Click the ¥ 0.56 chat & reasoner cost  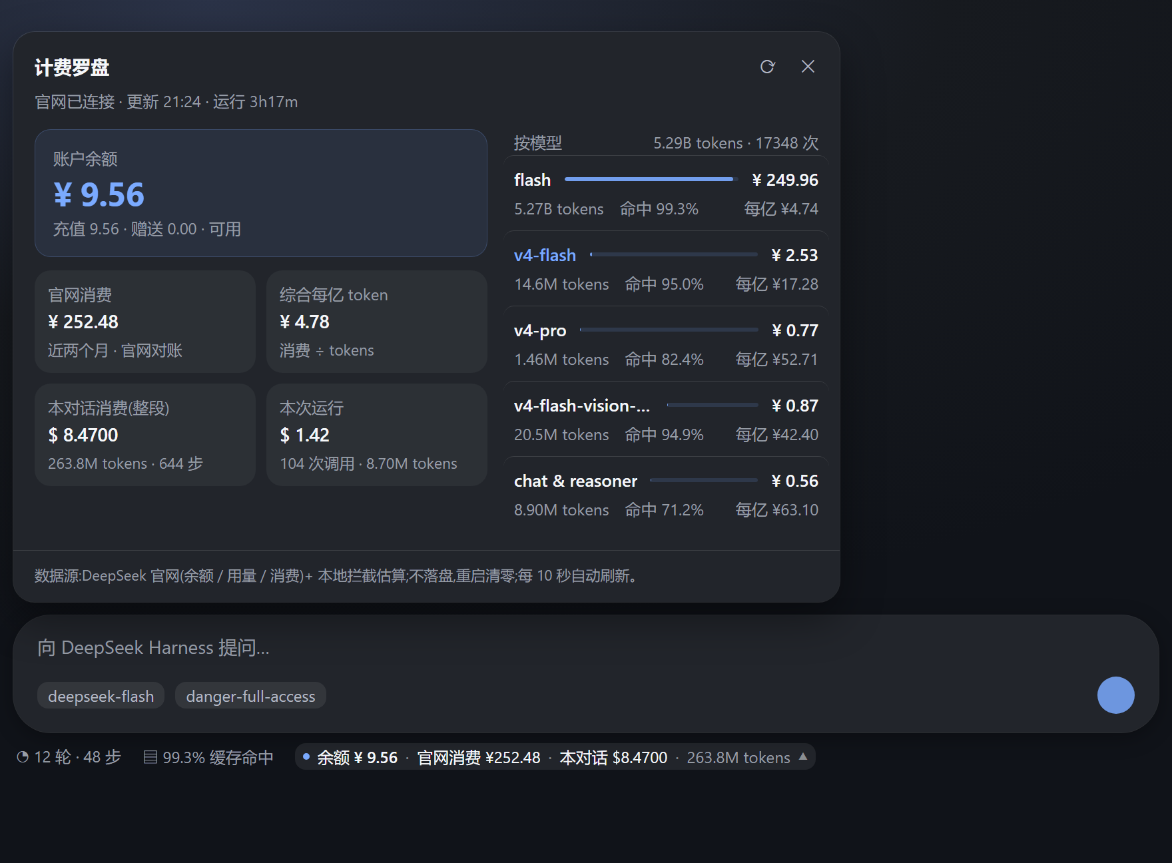pos(795,481)
